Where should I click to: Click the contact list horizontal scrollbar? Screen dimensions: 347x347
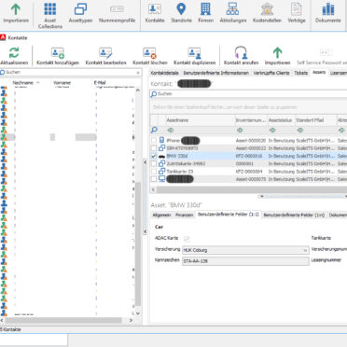(63, 320)
